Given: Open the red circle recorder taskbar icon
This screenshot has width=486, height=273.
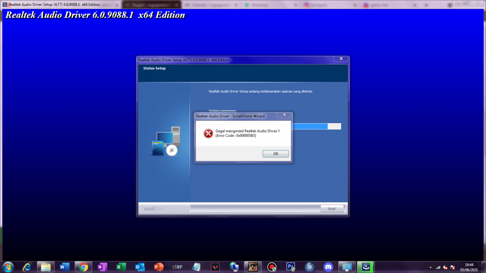Looking at the screenshot, I should (272, 267).
